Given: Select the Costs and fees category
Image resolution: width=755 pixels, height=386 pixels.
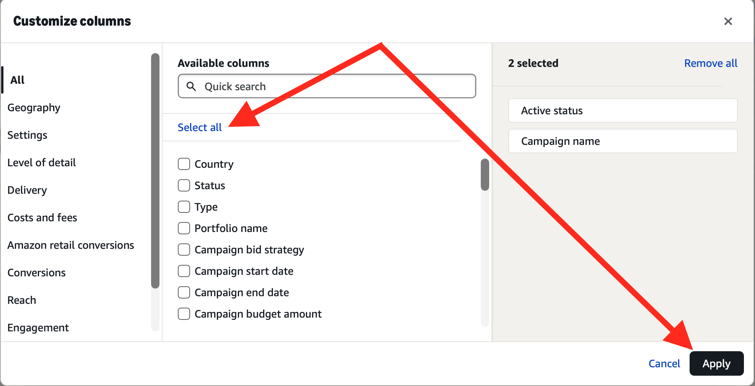Looking at the screenshot, I should [x=42, y=218].
